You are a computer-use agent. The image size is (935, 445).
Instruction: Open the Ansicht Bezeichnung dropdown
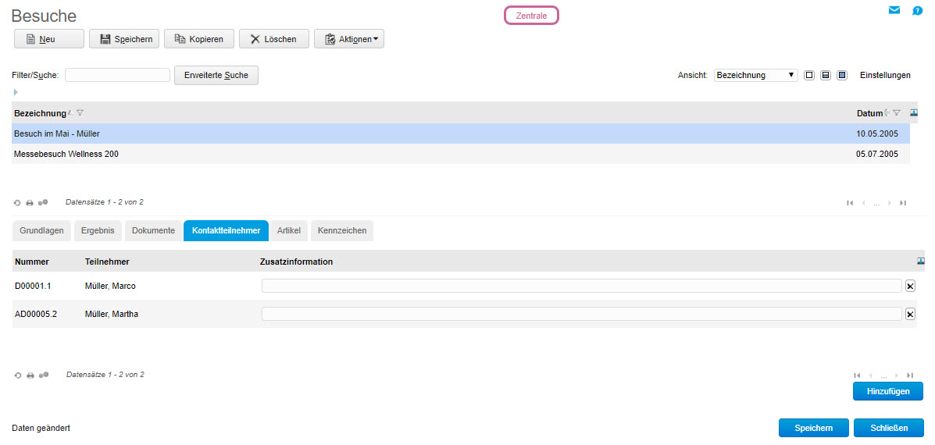pyautogui.click(x=755, y=75)
